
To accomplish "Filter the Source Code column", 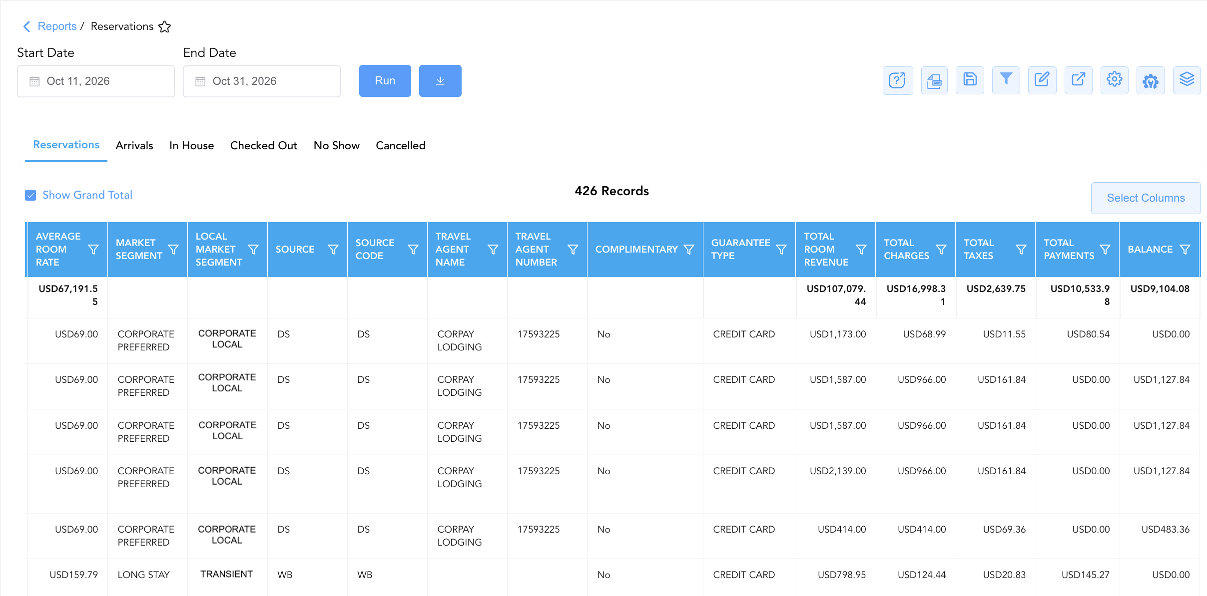I will 413,249.
